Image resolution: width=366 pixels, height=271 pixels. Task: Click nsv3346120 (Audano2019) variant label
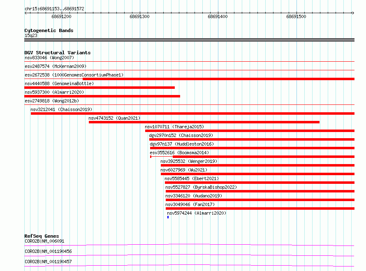click(194, 196)
